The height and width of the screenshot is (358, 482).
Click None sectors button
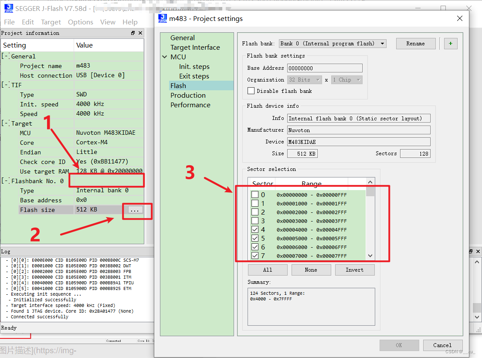coord(311,270)
